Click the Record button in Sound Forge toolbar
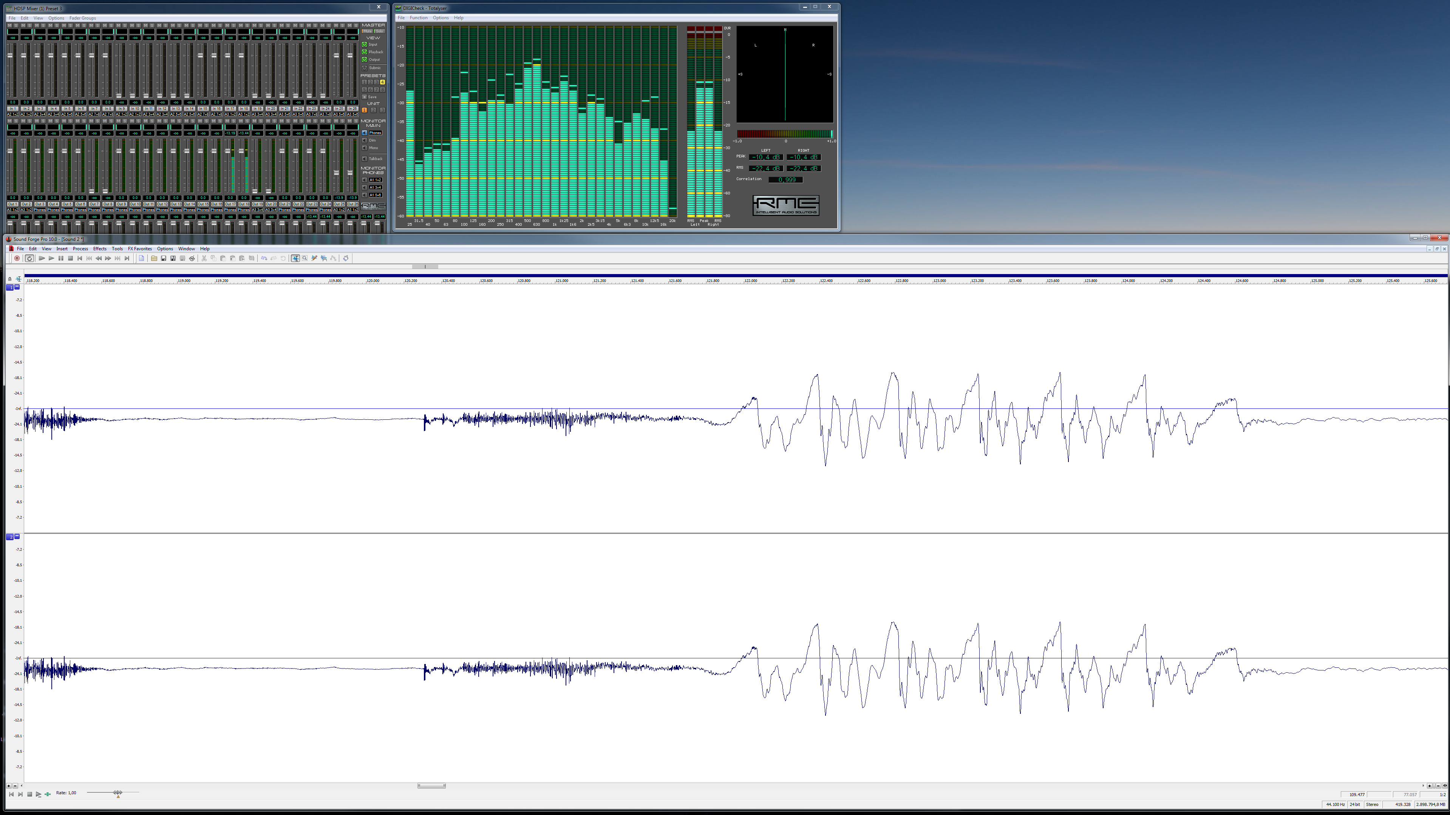The width and height of the screenshot is (1450, 815). [17, 259]
